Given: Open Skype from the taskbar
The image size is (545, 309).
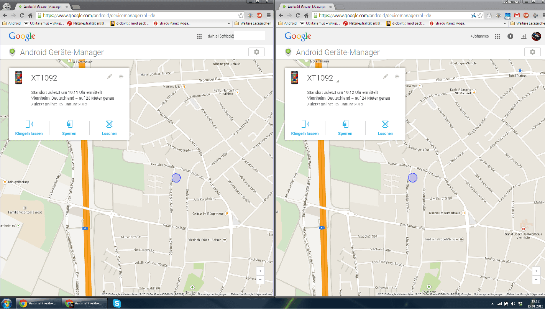Looking at the screenshot, I should 117,303.
